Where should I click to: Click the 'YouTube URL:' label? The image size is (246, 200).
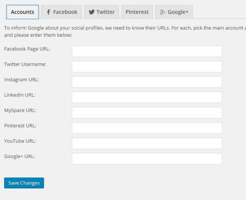20,141
